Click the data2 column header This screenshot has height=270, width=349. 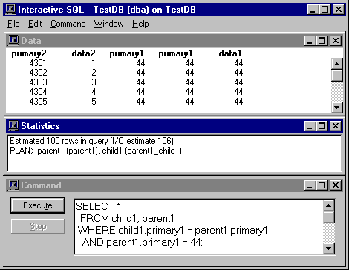point(83,53)
